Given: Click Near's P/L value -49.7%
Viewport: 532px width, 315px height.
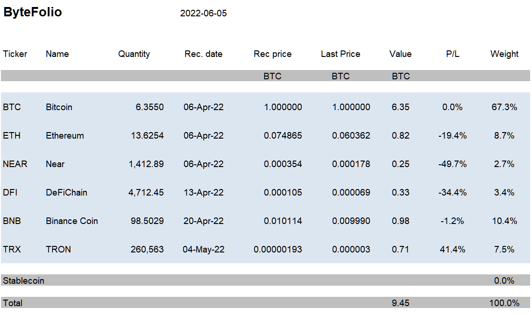Looking at the screenshot, I should [x=452, y=164].
